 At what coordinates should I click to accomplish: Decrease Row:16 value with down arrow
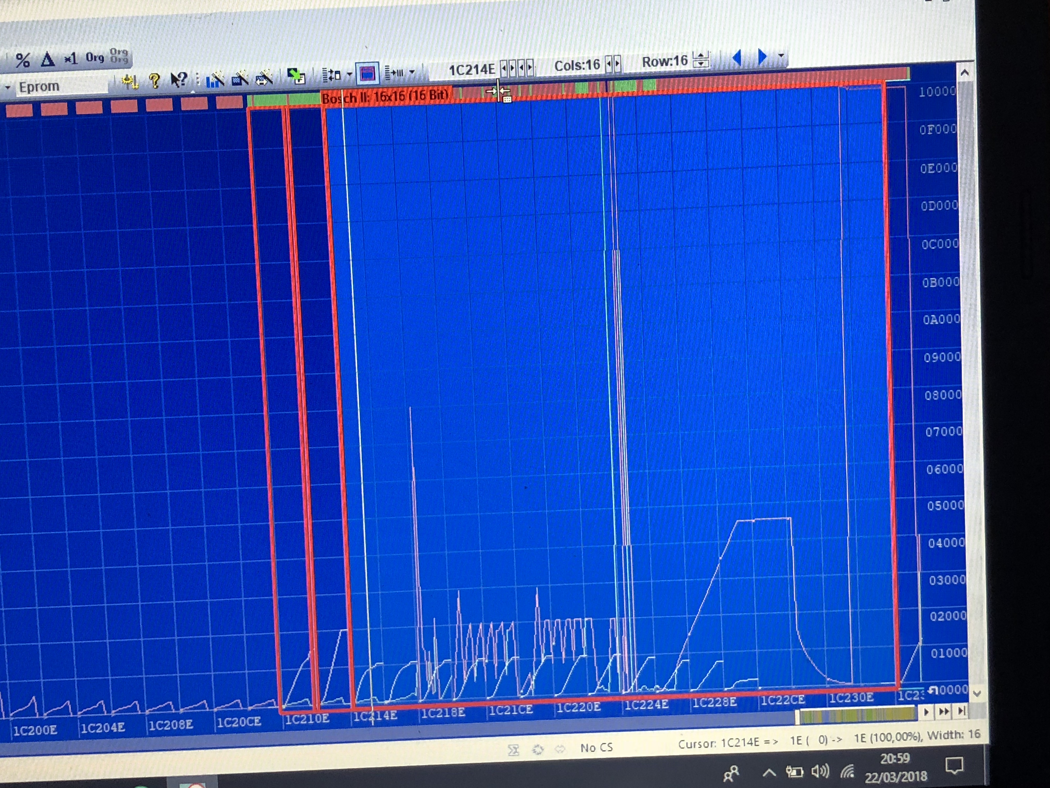(x=701, y=64)
